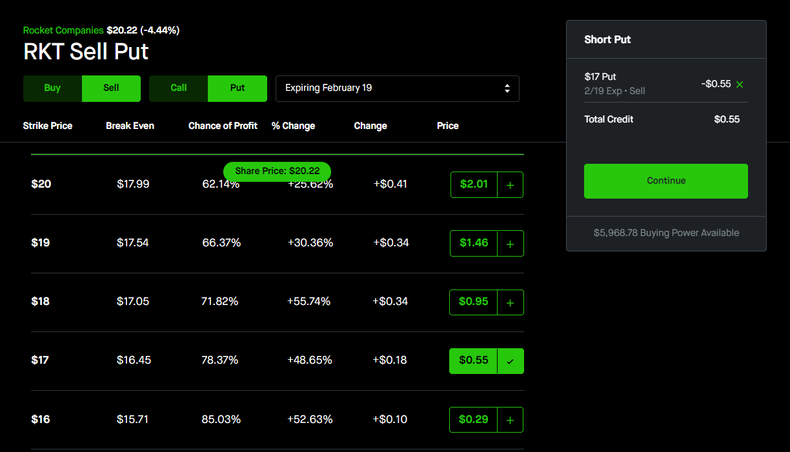Click the $2.01 price button
790x452 pixels.
click(474, 184)
